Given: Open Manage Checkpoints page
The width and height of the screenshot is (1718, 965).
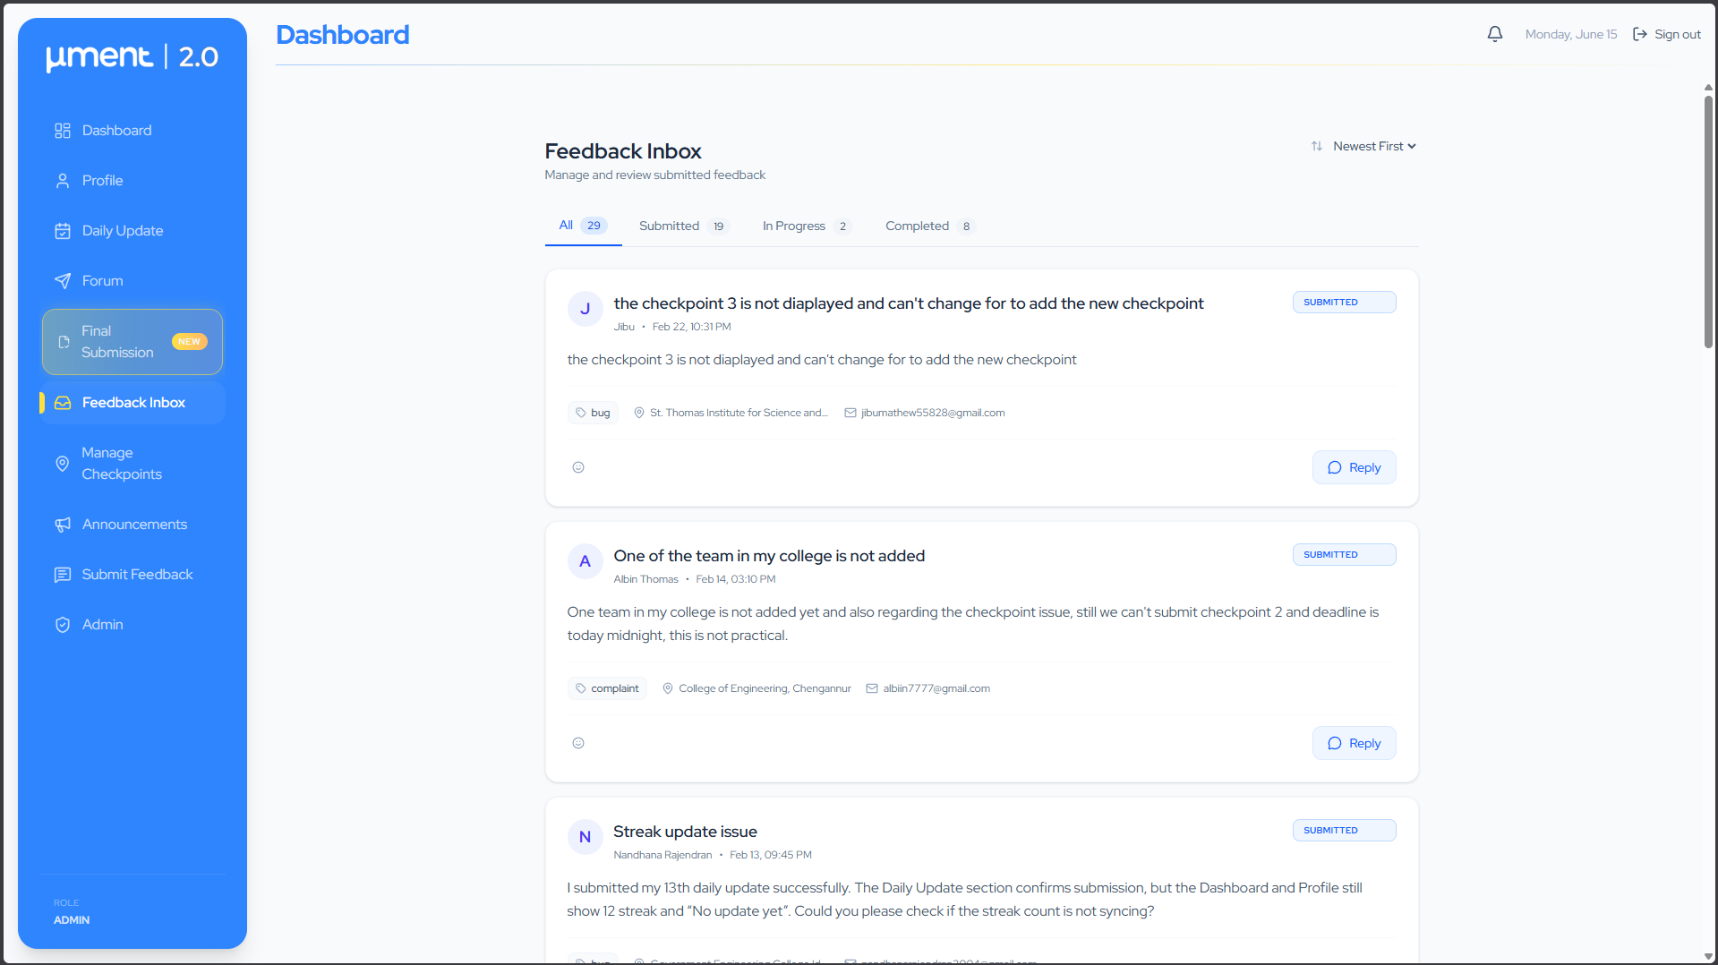Looking at the screenshot, I should [132, 464].
